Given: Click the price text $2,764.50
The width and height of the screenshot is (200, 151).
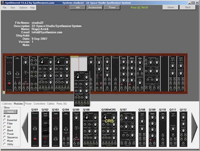Looking at the screenshot, I should click(139, 8).
